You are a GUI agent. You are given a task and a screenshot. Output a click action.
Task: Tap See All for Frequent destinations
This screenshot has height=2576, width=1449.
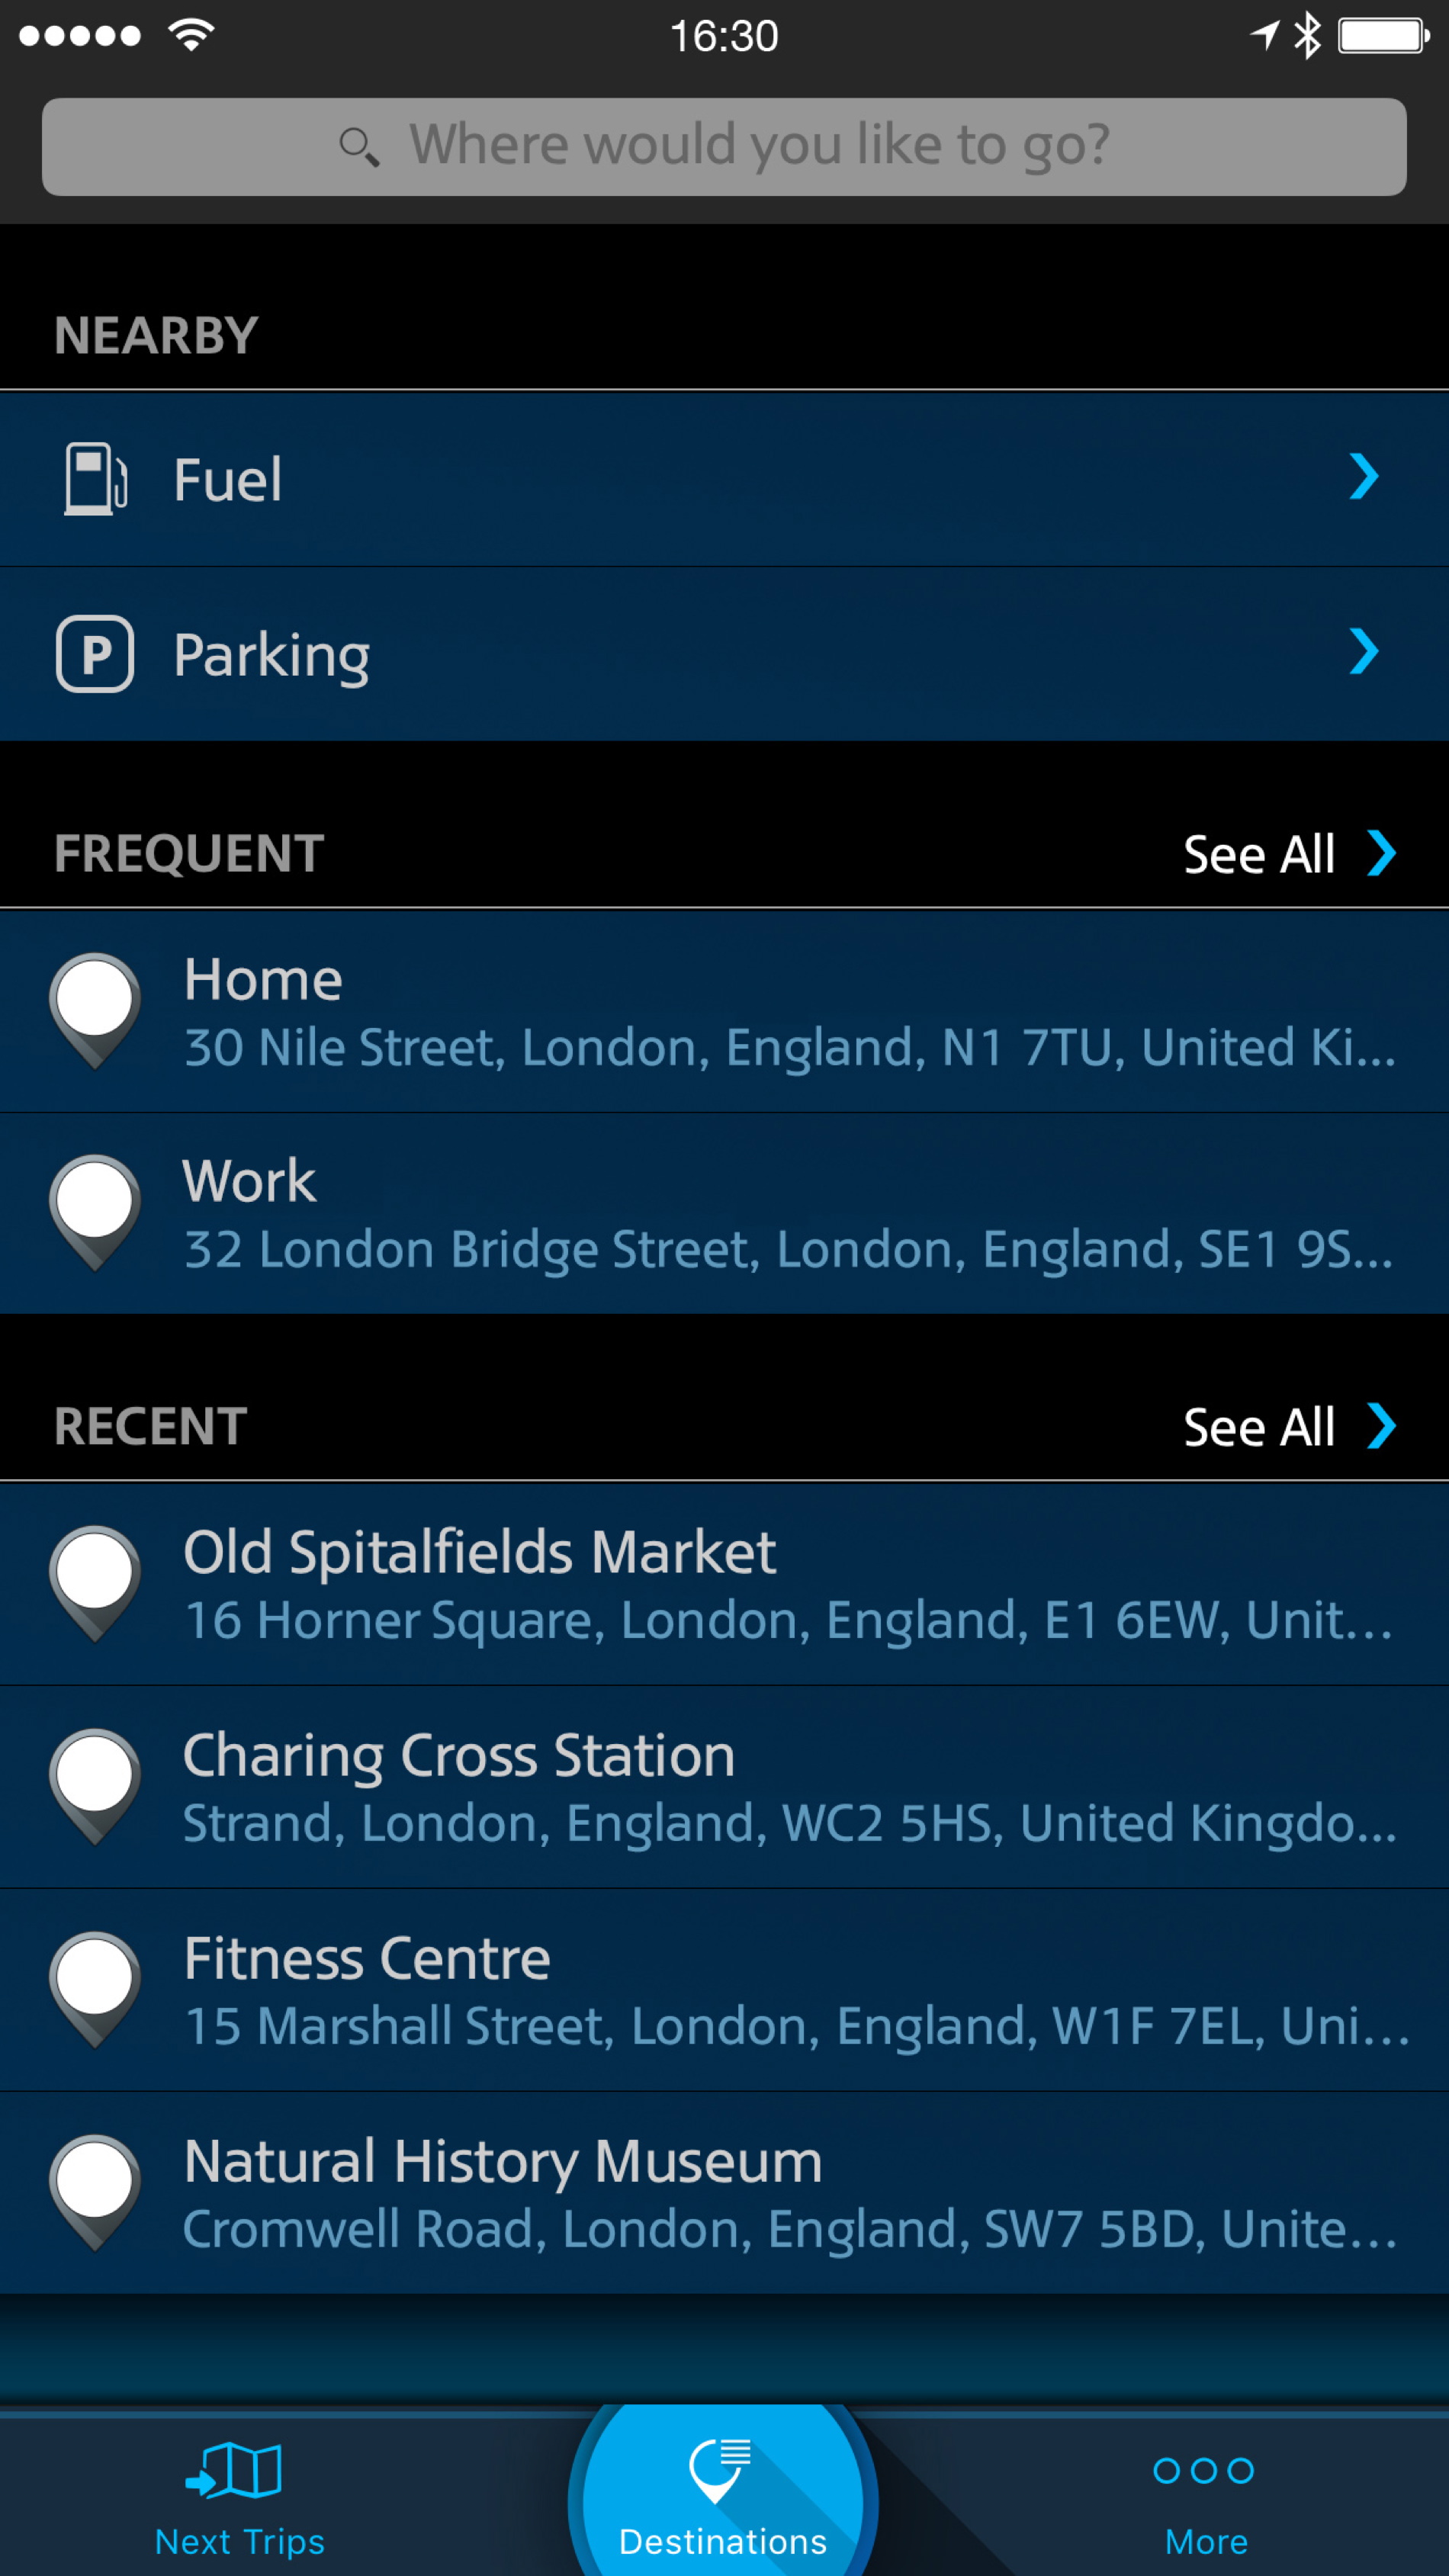[1258, 854]
